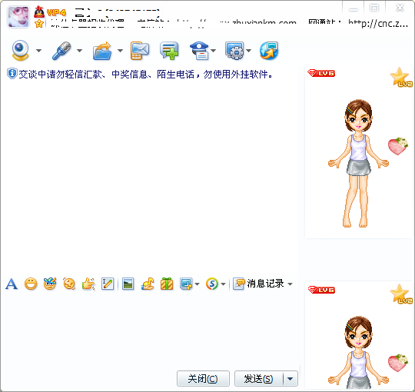Viewport: 415px width, 392px height.
Task: Click the top gold star LV2 badge
Action: pos(401,78)
